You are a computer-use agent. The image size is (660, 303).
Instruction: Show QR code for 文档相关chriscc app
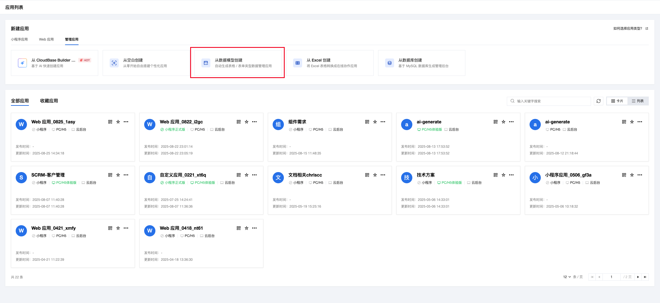click(367, 175)
